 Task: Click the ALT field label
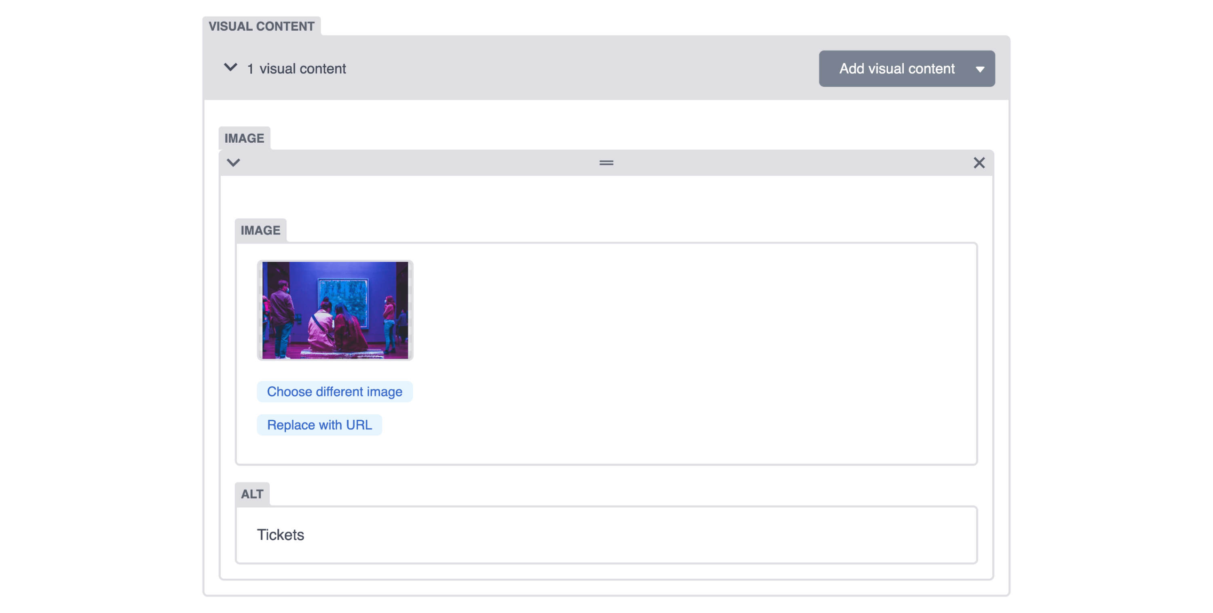click(x=252, y=494)
